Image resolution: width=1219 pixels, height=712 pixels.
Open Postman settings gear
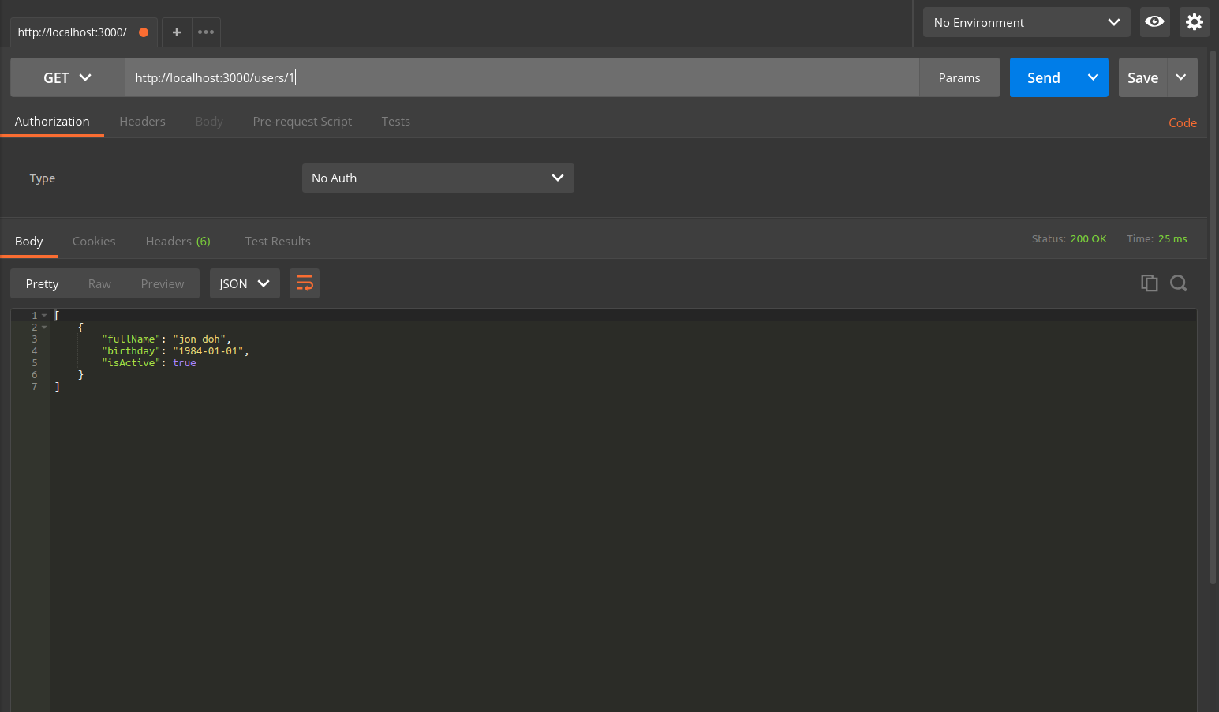[x=1194, y=22]
